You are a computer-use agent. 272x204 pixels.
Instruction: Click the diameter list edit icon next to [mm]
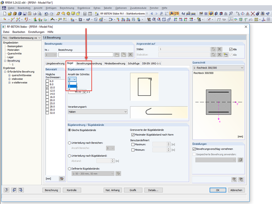pos(62,179)
